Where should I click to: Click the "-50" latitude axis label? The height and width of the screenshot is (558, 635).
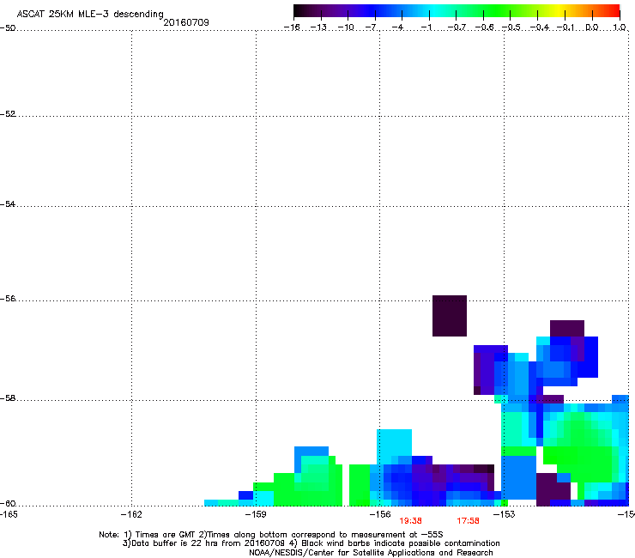point(8,28)
